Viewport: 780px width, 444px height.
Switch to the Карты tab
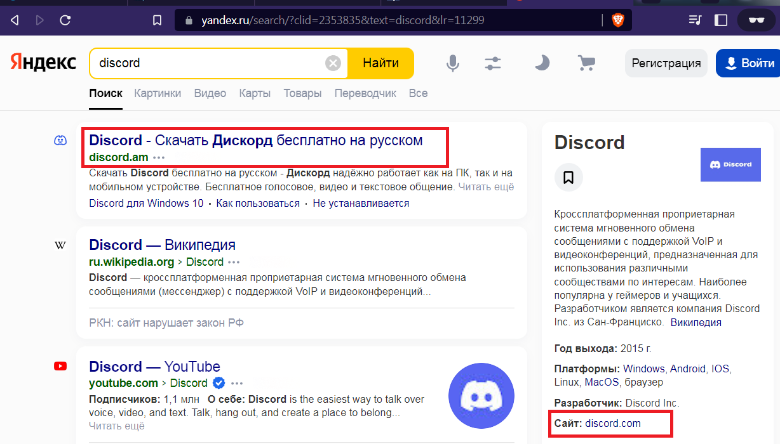pos(255,93)
